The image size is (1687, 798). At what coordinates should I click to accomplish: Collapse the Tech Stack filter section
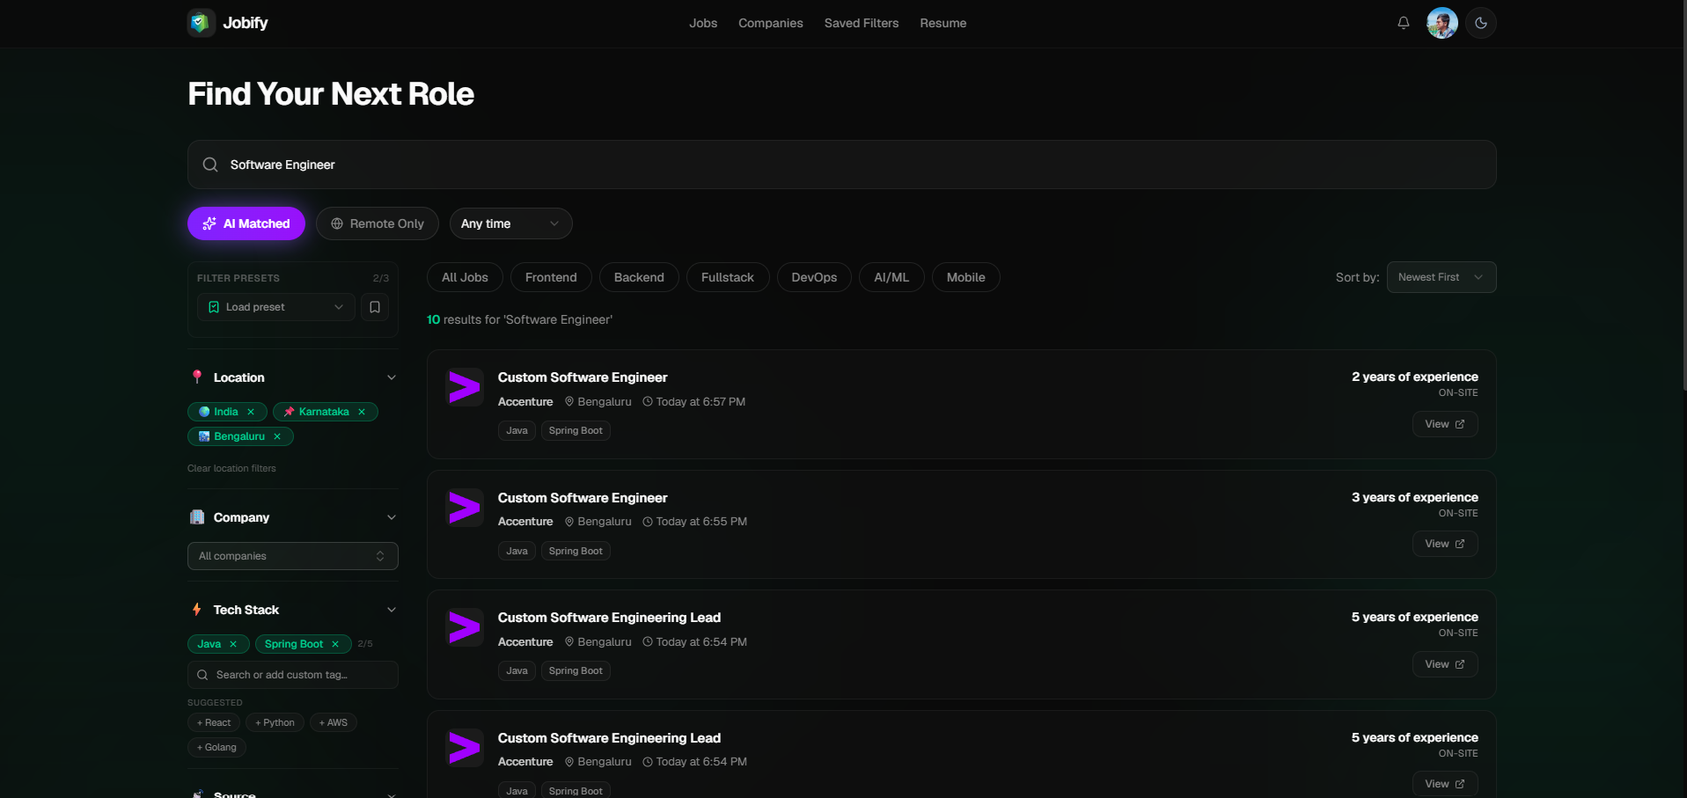coord(392,610)
